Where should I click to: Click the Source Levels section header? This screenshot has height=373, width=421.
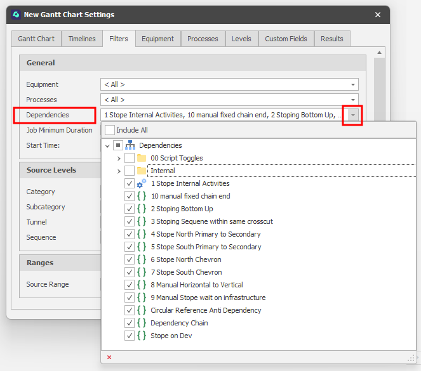coord(60,171)
